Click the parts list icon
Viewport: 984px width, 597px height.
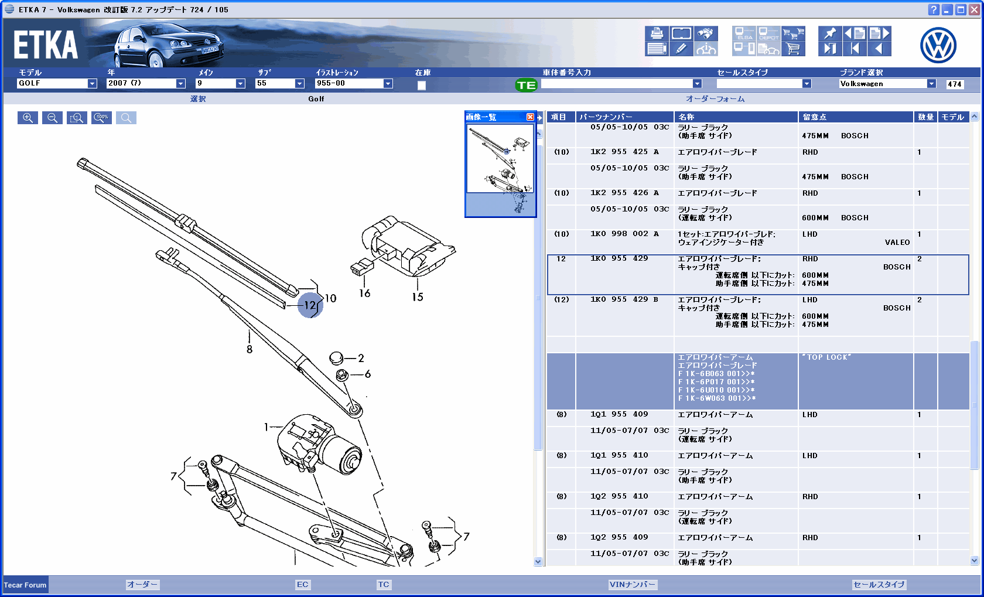tap(657, 49)
